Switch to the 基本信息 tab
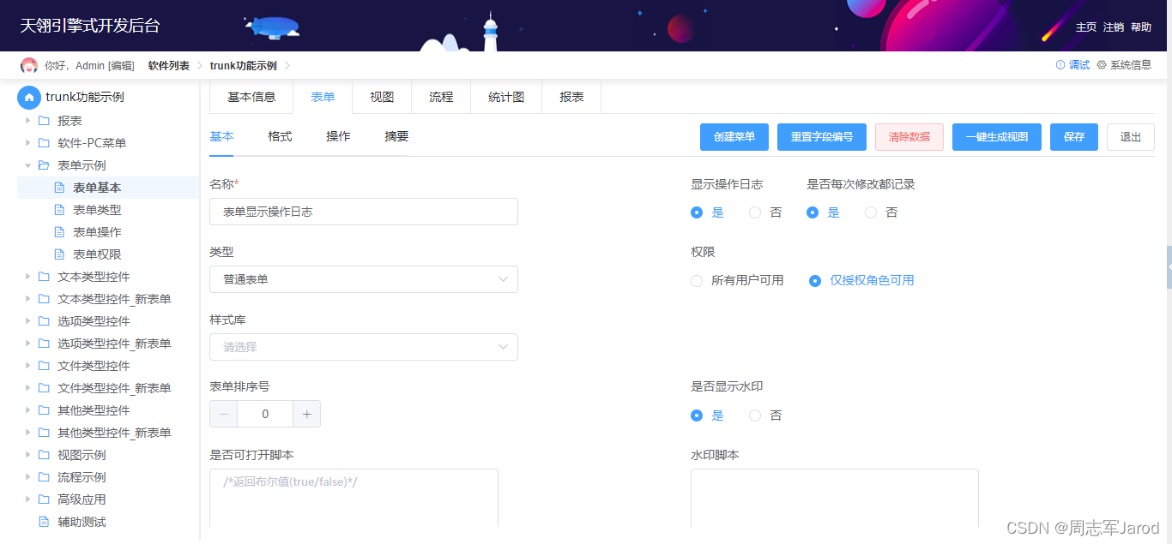This screenshot has width=1172, height=544. (x=251, y=97)
